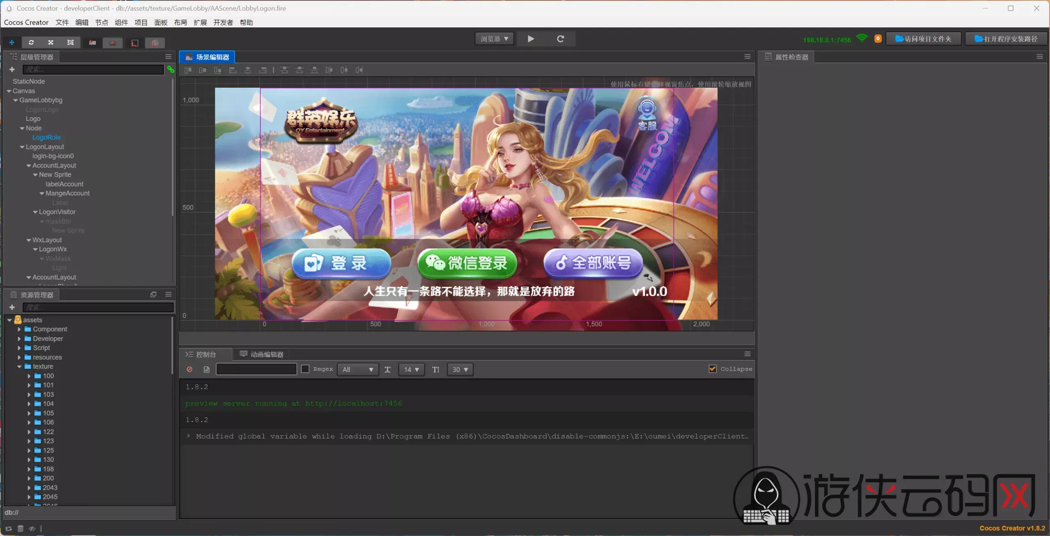Image resolution: width=1050 pixels, height=536 pixels.
Task: Open the All log level dropdown
Action: (x=358, y=369)
